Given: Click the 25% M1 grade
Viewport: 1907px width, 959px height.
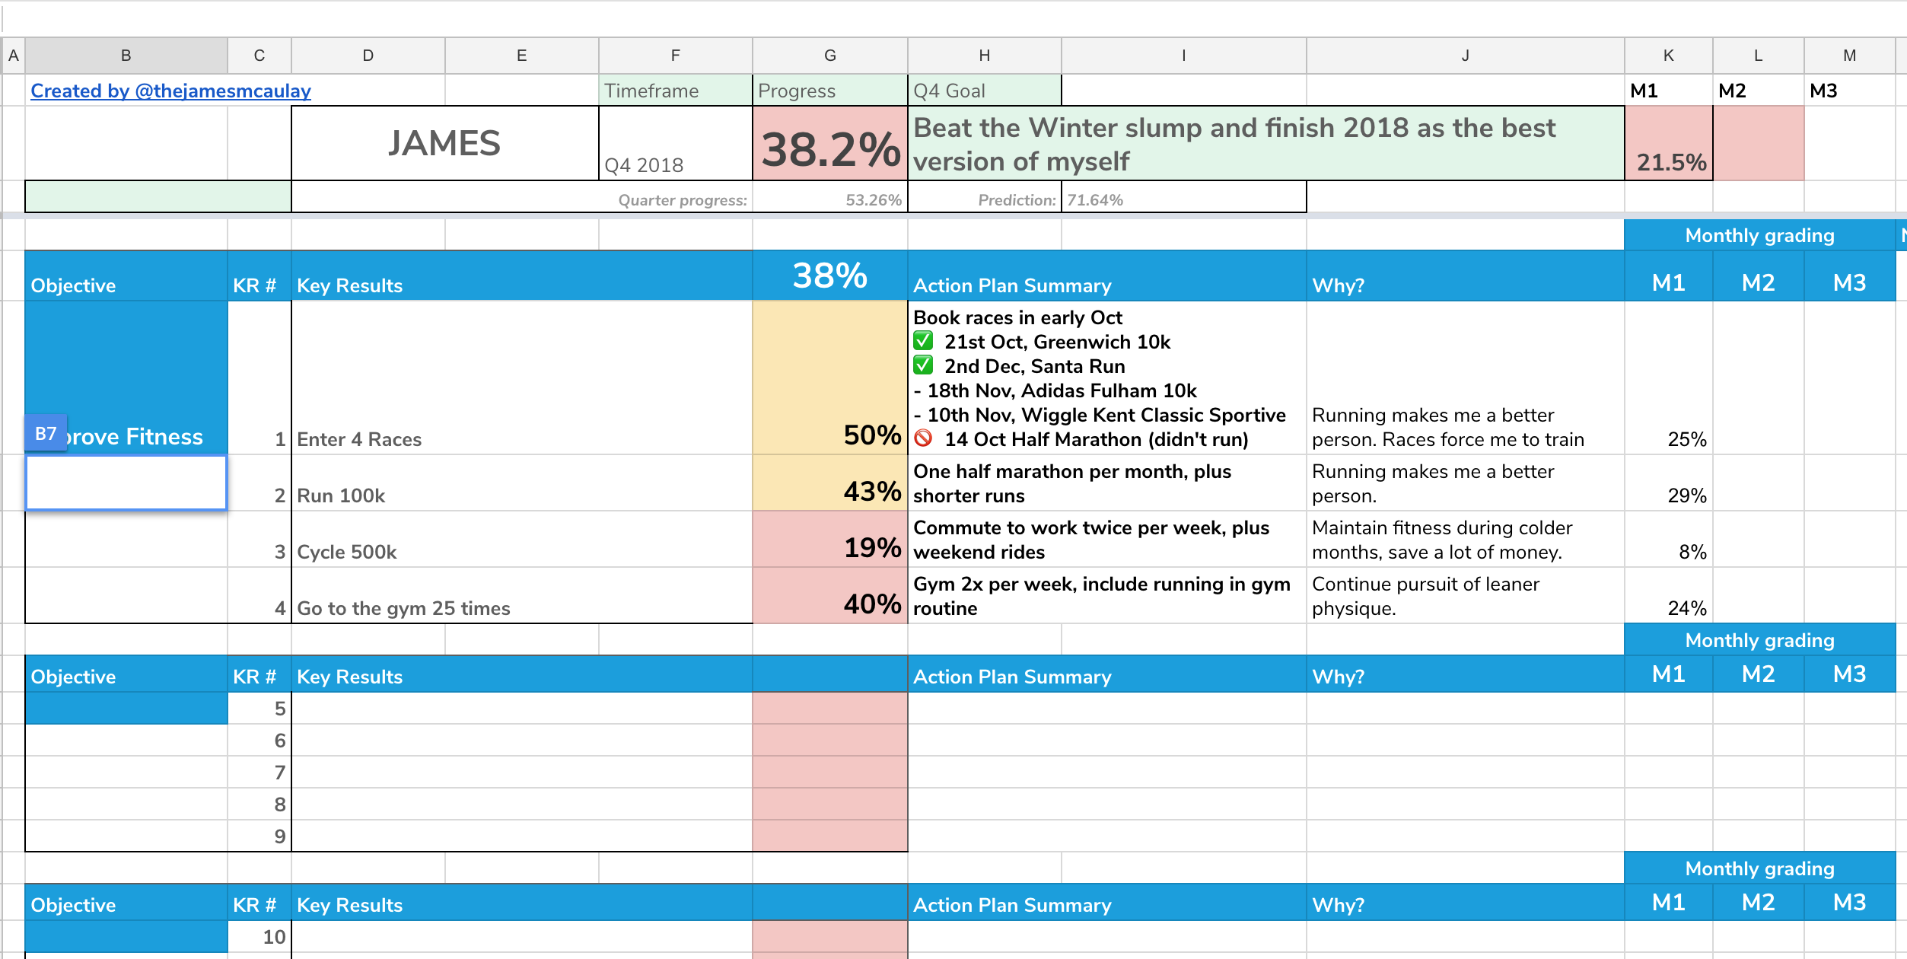Looking at the screenshot, I should (1669, 378).
